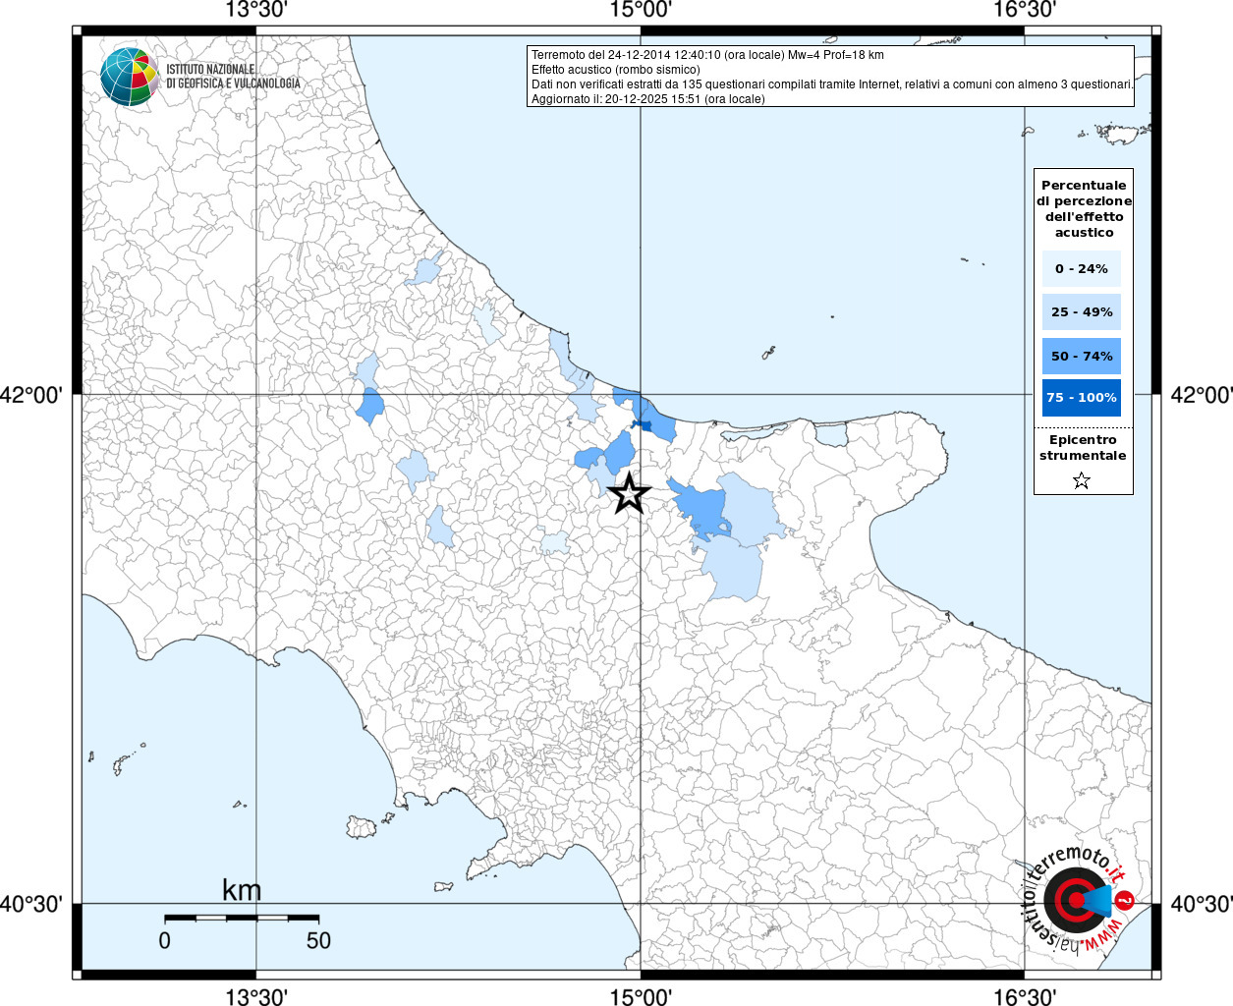This screenshot has width=1233, height=1006.
Task: Click the right 40°30' latitude label
Action: click(1202, 904)
